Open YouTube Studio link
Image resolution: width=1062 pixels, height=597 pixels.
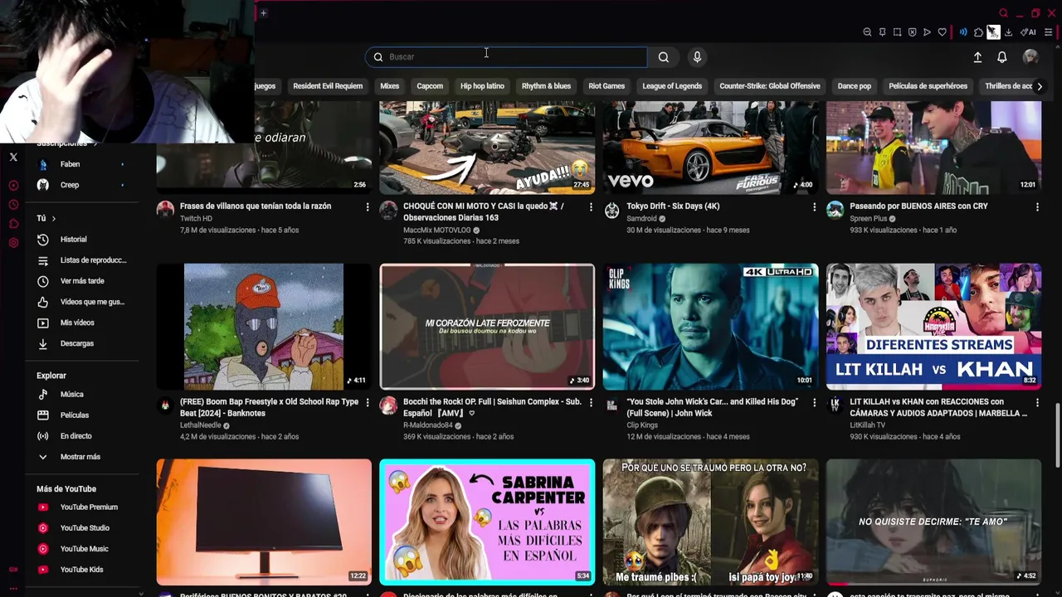click(x=83, y=528)
